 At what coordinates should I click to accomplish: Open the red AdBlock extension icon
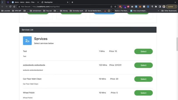pyautogui.click(x=128, y=7)
